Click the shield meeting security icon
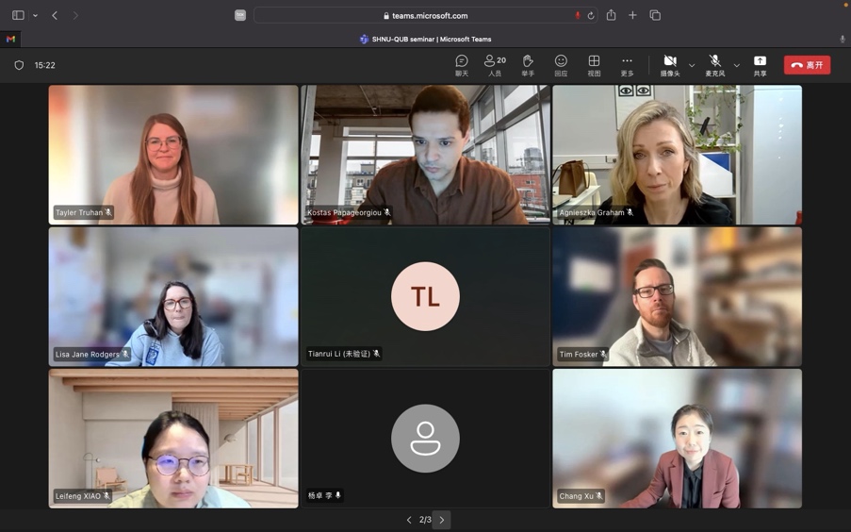Image resolution: width=851 pixels, height=532 pixels. [19, 66]
